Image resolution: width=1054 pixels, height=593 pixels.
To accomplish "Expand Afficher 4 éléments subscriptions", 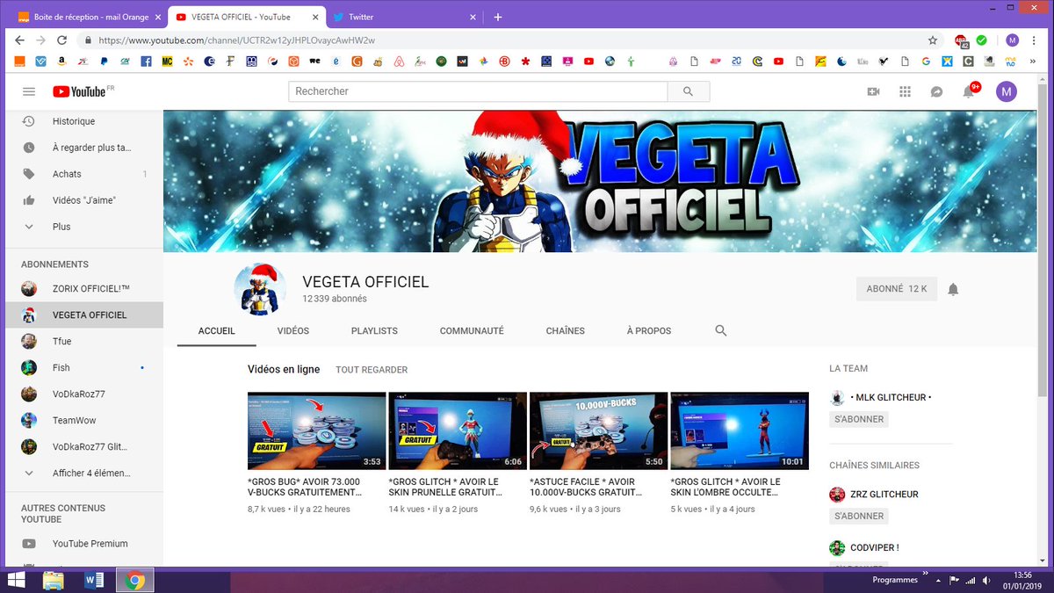I will click(x=83, y=473).
